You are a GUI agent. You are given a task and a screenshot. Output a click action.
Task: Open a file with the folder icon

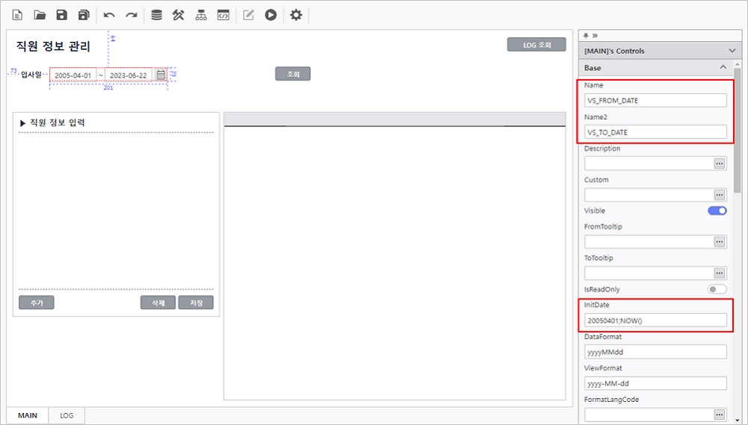pos(40,15)
